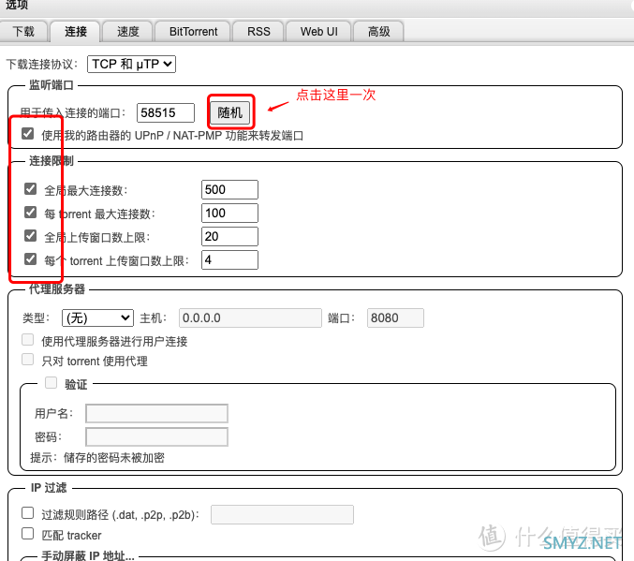Enable 使用代理服务器进行用户连接 checkbox
634x561 pixels.
(x=27, y=340)
